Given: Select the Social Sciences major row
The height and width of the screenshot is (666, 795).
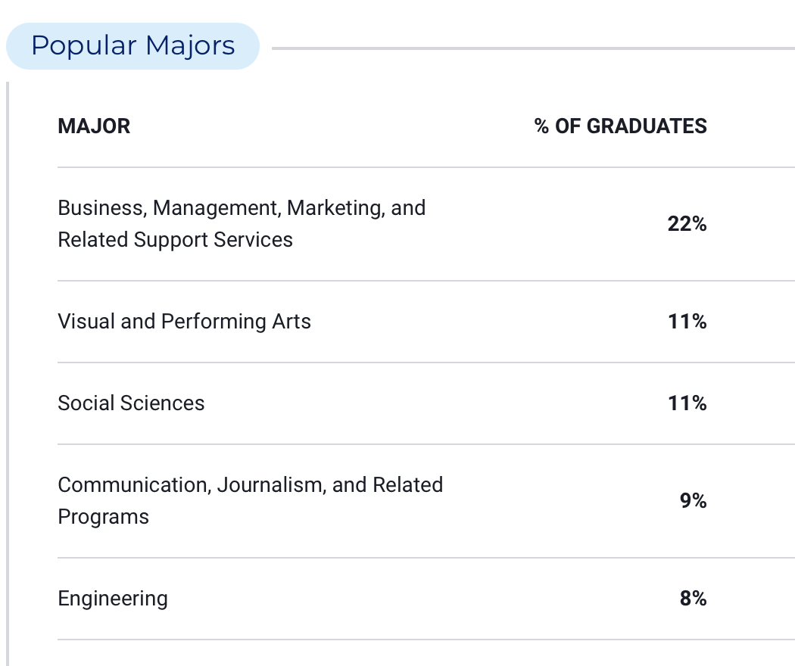Looking at the screenshot, I should [x=426, y=403].
